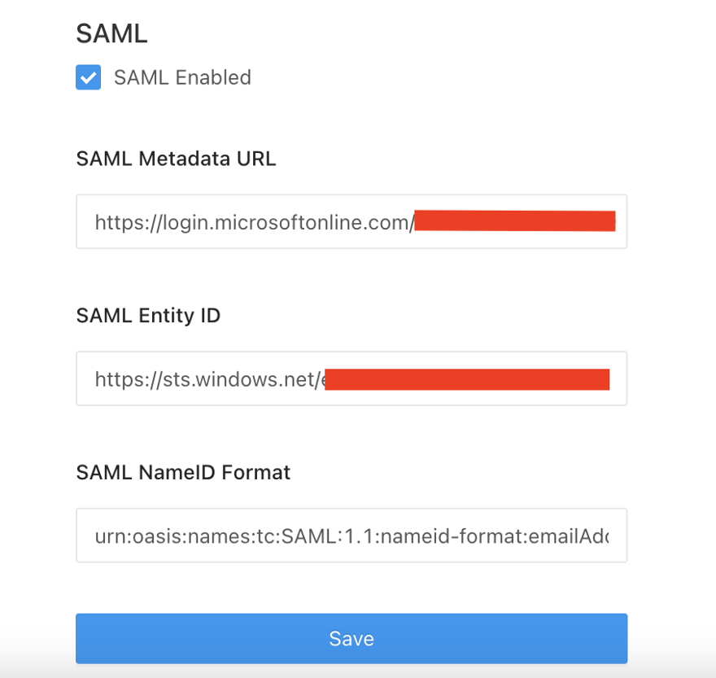Click the word 'Save' on the button
The height and width of the screenshot is (678, 716).
[351, 638]
